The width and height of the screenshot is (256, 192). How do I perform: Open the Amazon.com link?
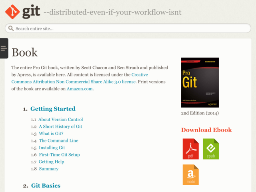pos(80,89)
